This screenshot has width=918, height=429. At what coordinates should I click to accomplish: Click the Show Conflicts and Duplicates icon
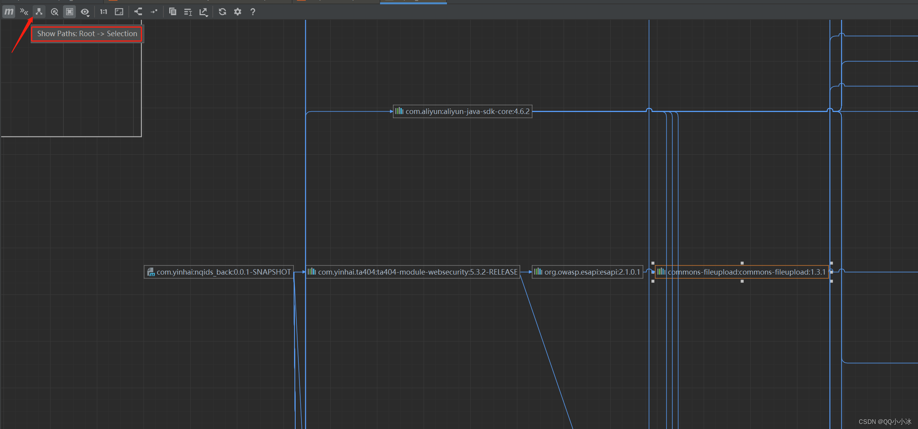[x=24, y=12]
